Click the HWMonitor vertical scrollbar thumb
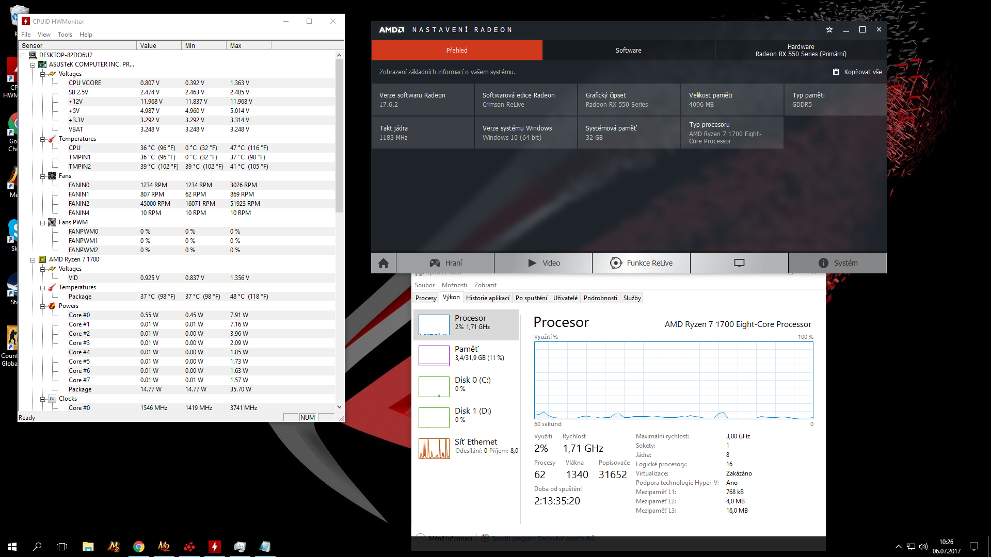The image size is (991, 557). pos(339,135)
